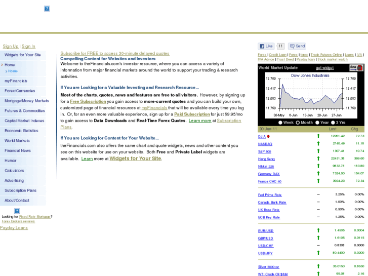Open the S&P 500 quote link
The width and height of the screenshot is (368, 276).
pos(265,151)
